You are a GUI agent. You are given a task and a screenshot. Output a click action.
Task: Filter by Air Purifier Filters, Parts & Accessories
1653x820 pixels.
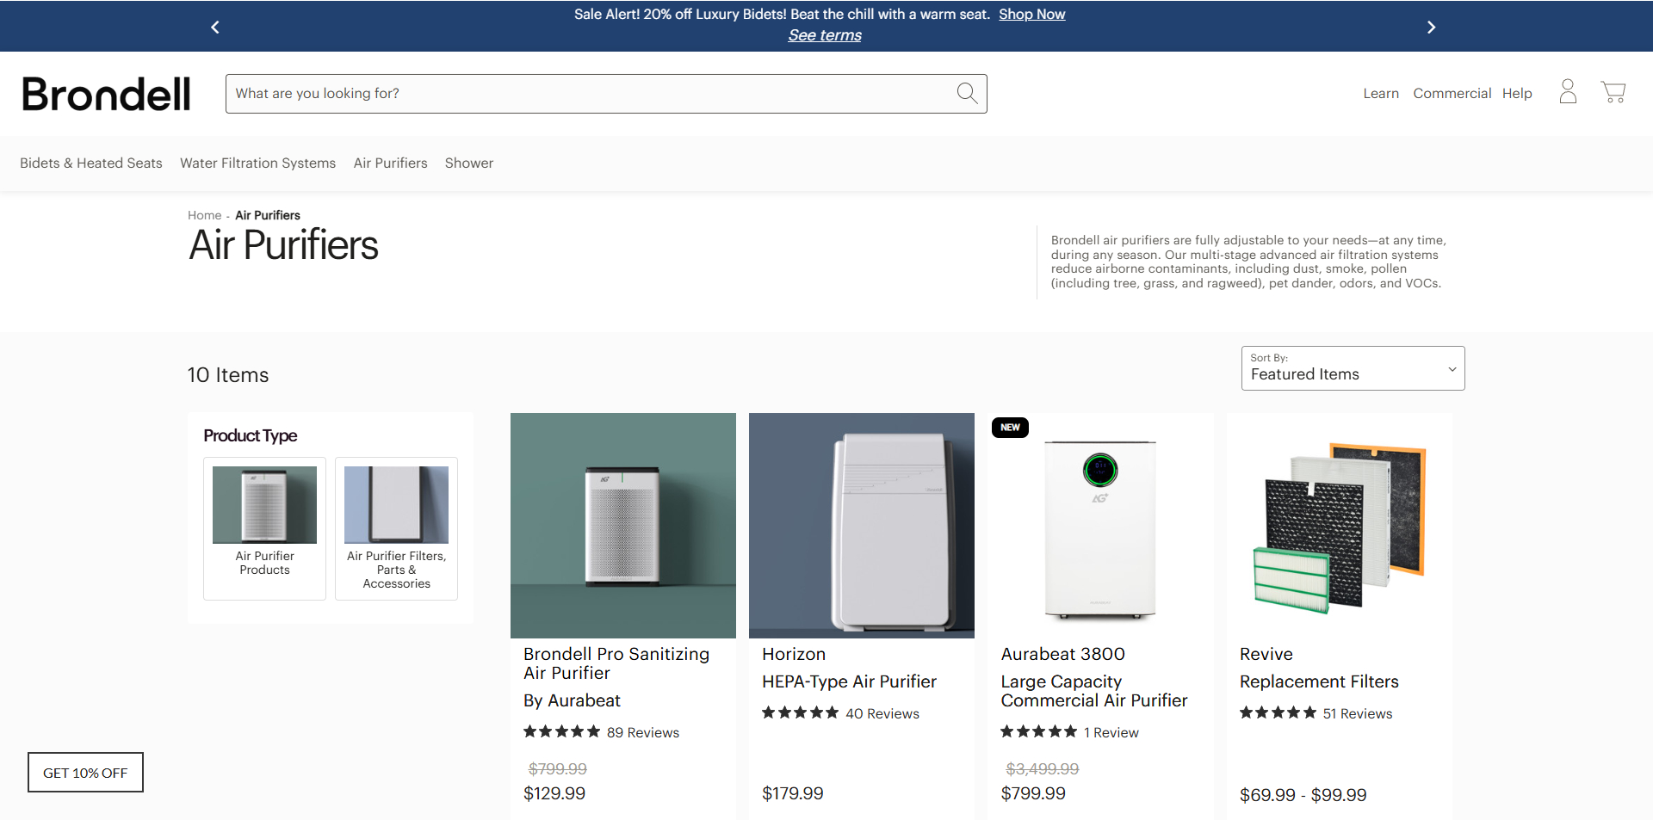396,506
